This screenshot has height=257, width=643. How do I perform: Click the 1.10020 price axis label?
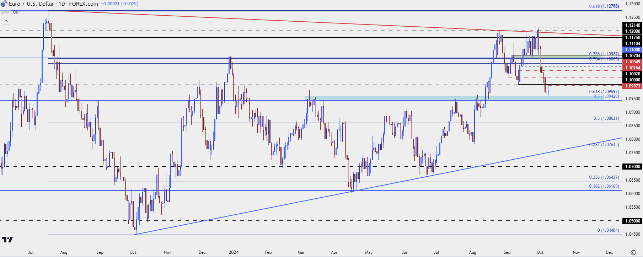pyautogui.click(x=633, y=74)
